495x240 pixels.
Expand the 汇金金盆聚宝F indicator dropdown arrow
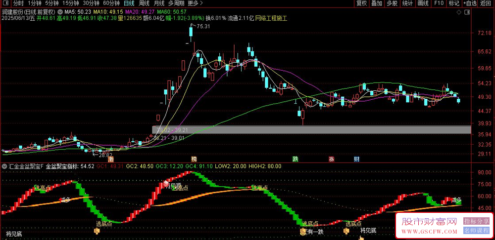click(x=4, y=166)
